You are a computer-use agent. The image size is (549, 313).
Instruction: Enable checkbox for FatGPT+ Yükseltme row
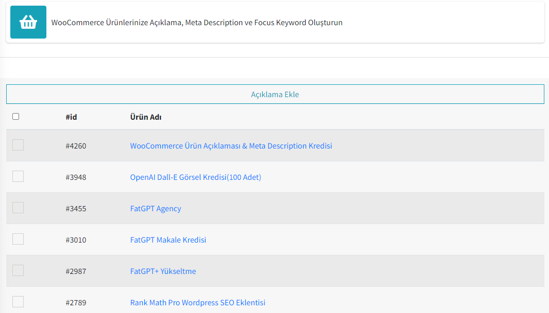point(18,270)
